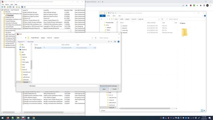Click certlm certificate list horizontal scrollbar
Viewport: 213px width, 120px height.
[x=44, y=112]
